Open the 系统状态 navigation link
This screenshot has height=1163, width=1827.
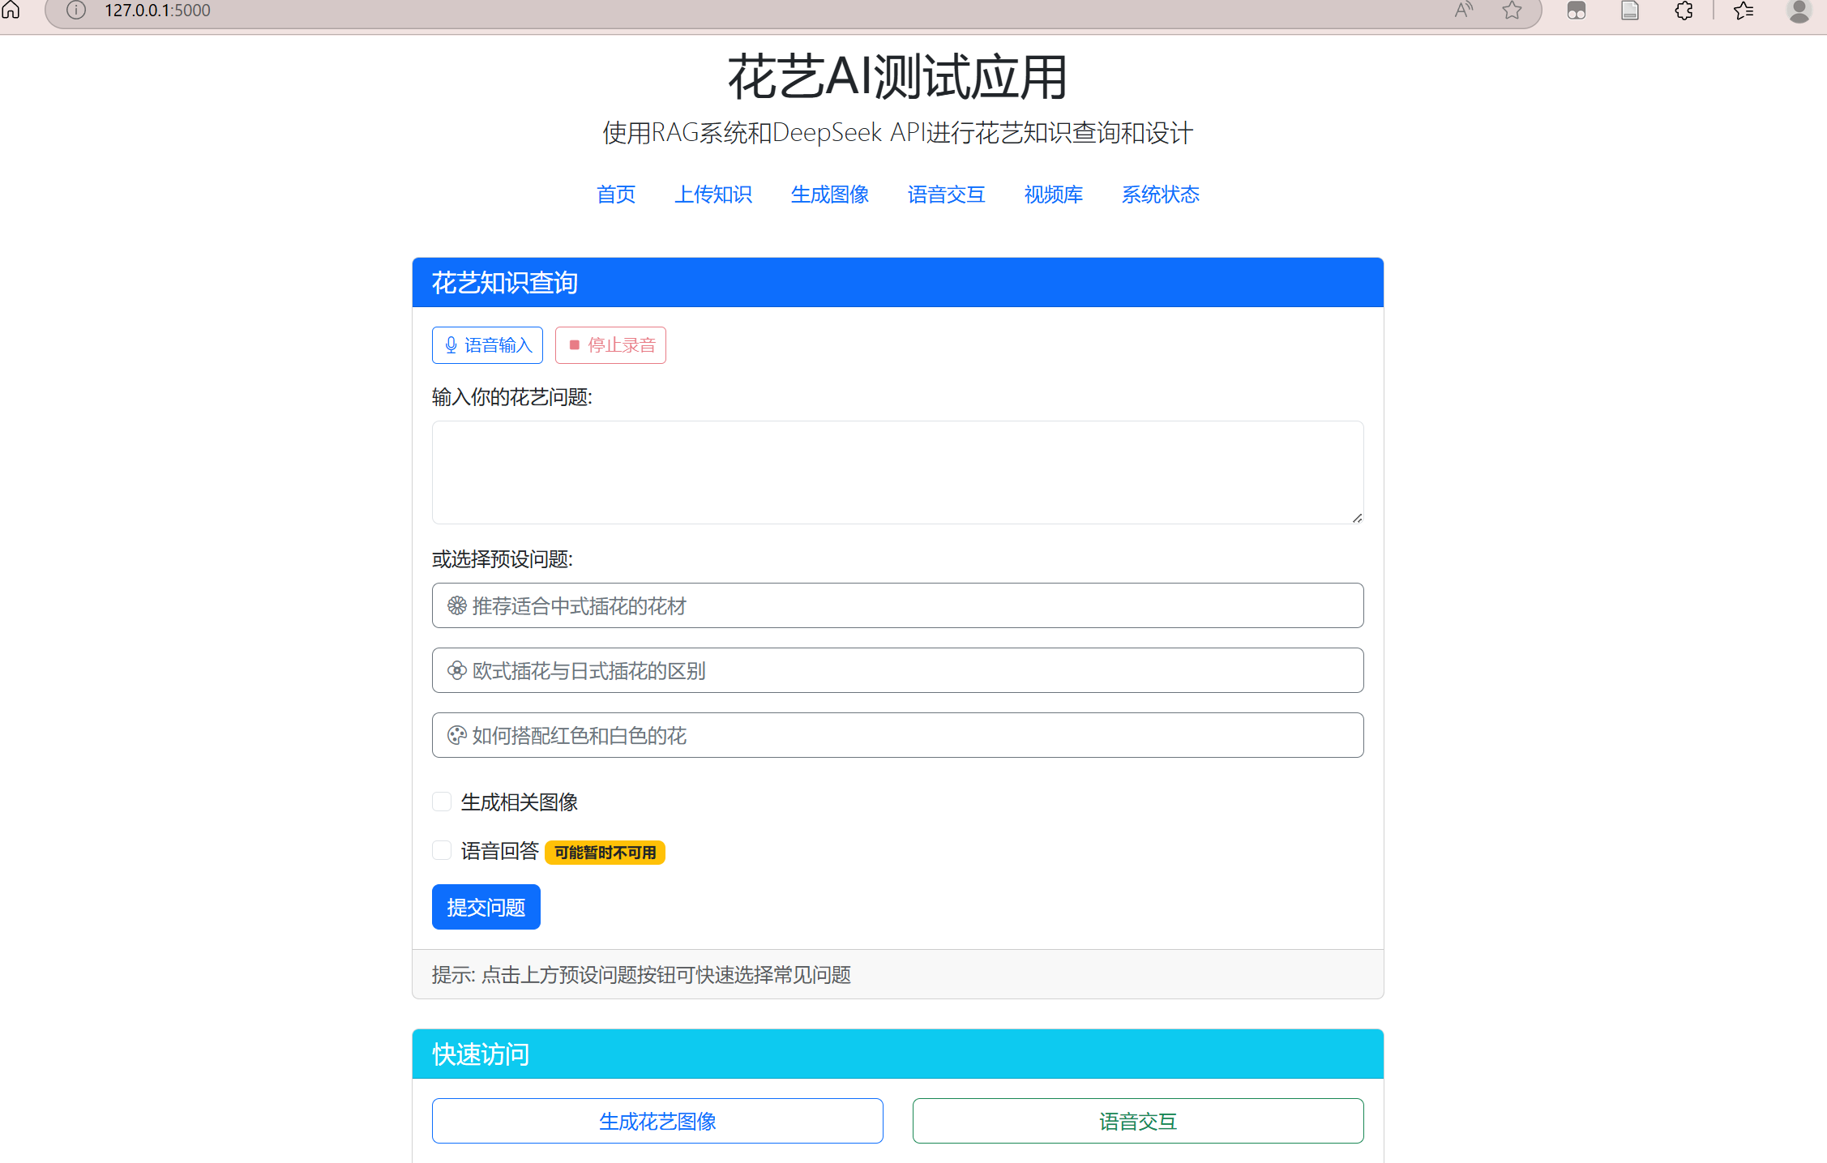[1160, 195]
